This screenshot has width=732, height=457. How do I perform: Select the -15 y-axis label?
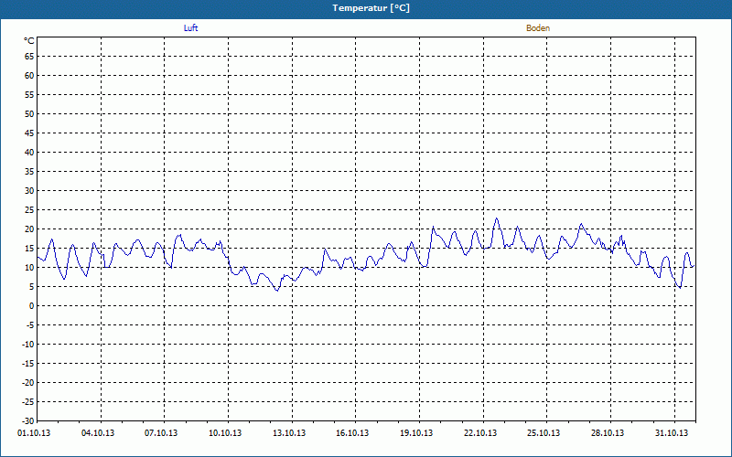pos(28,364)
